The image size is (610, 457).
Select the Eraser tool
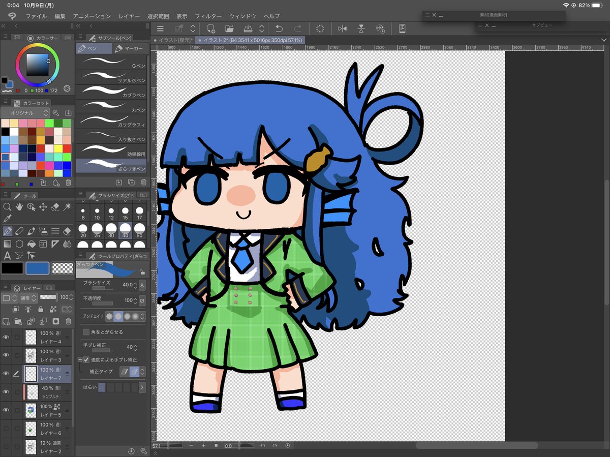67,231
